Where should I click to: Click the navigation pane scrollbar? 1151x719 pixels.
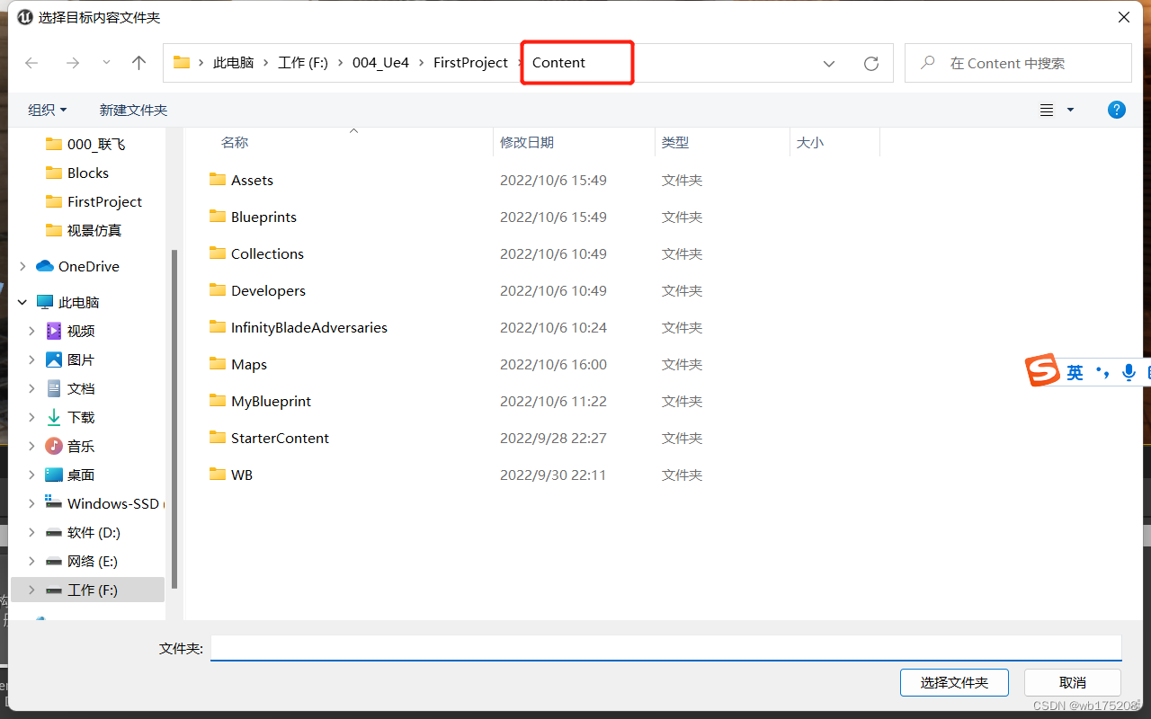[174, 418]
